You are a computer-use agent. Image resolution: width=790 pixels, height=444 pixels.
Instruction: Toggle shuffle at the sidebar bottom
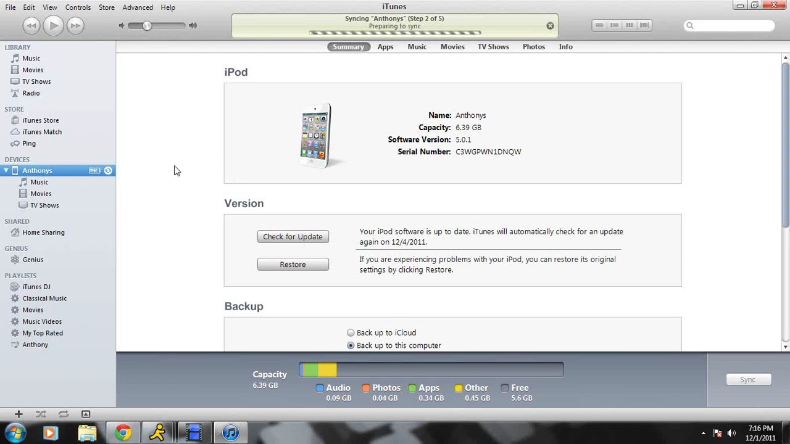click(41, 414)
